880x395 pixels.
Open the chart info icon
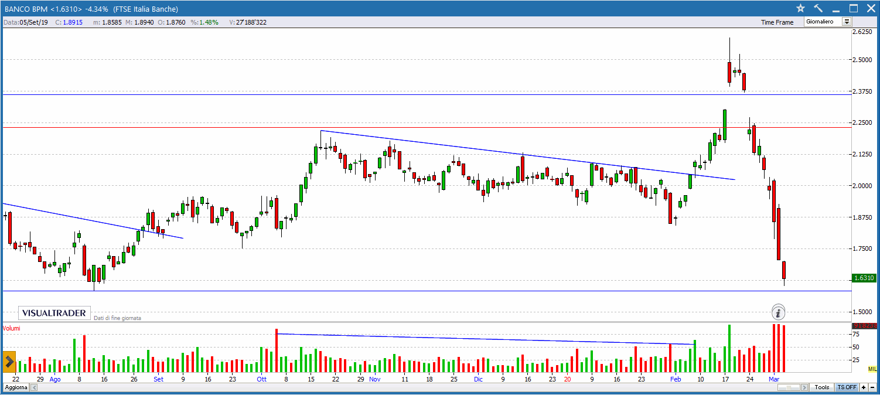point(778,312)
